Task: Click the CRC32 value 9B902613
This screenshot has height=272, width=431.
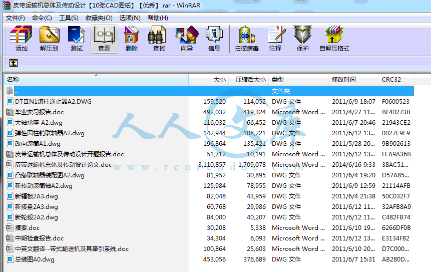Action: click(396, 144)
